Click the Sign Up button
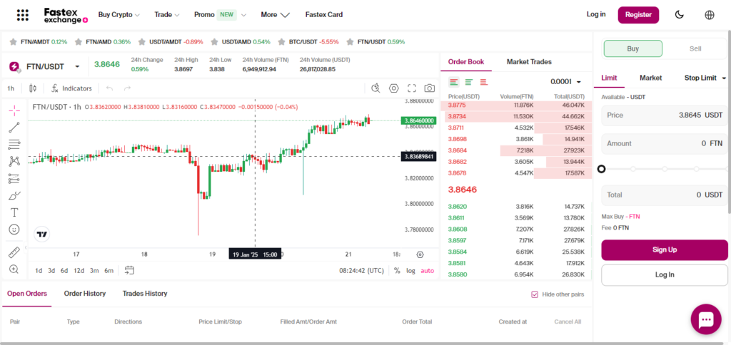This screenshot has height=345, width=731. click(x=665, y=250)
